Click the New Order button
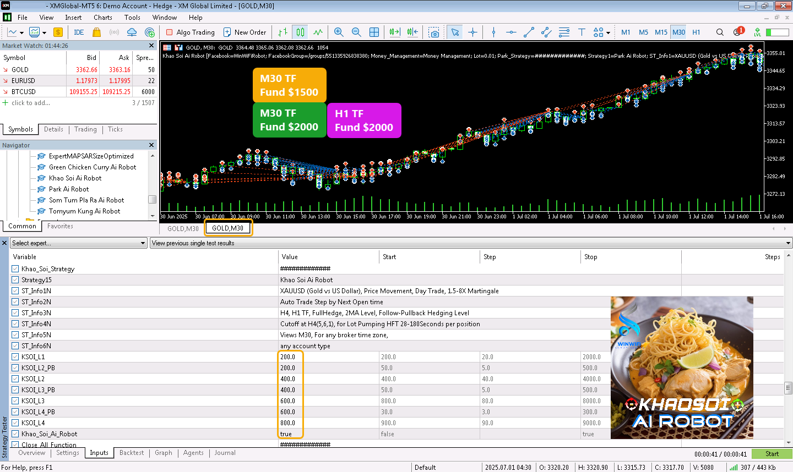 [245, 32]
